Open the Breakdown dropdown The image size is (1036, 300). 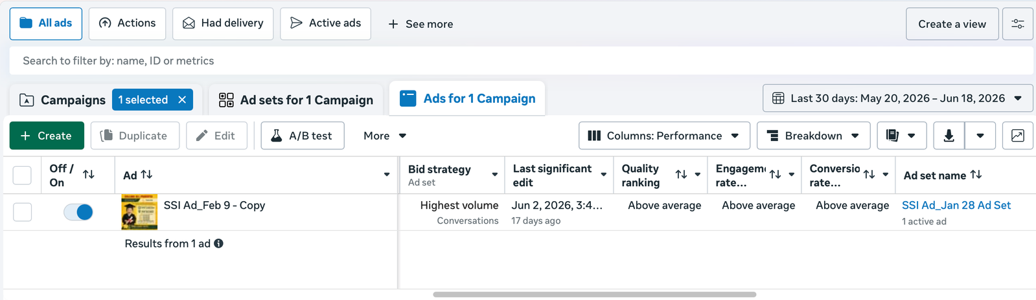pos(813,136)
